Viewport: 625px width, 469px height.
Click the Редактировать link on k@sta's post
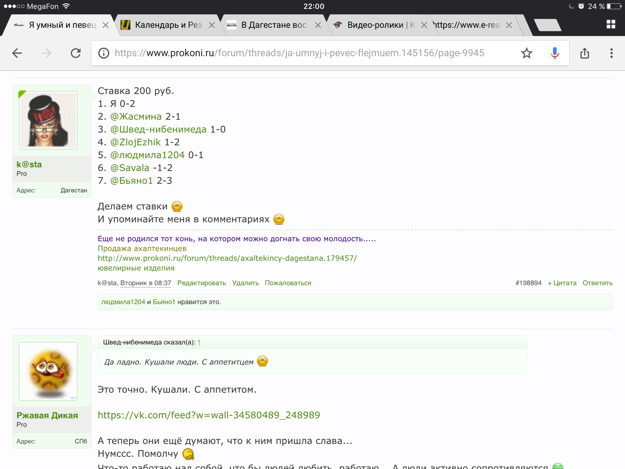tap(201, 283)
